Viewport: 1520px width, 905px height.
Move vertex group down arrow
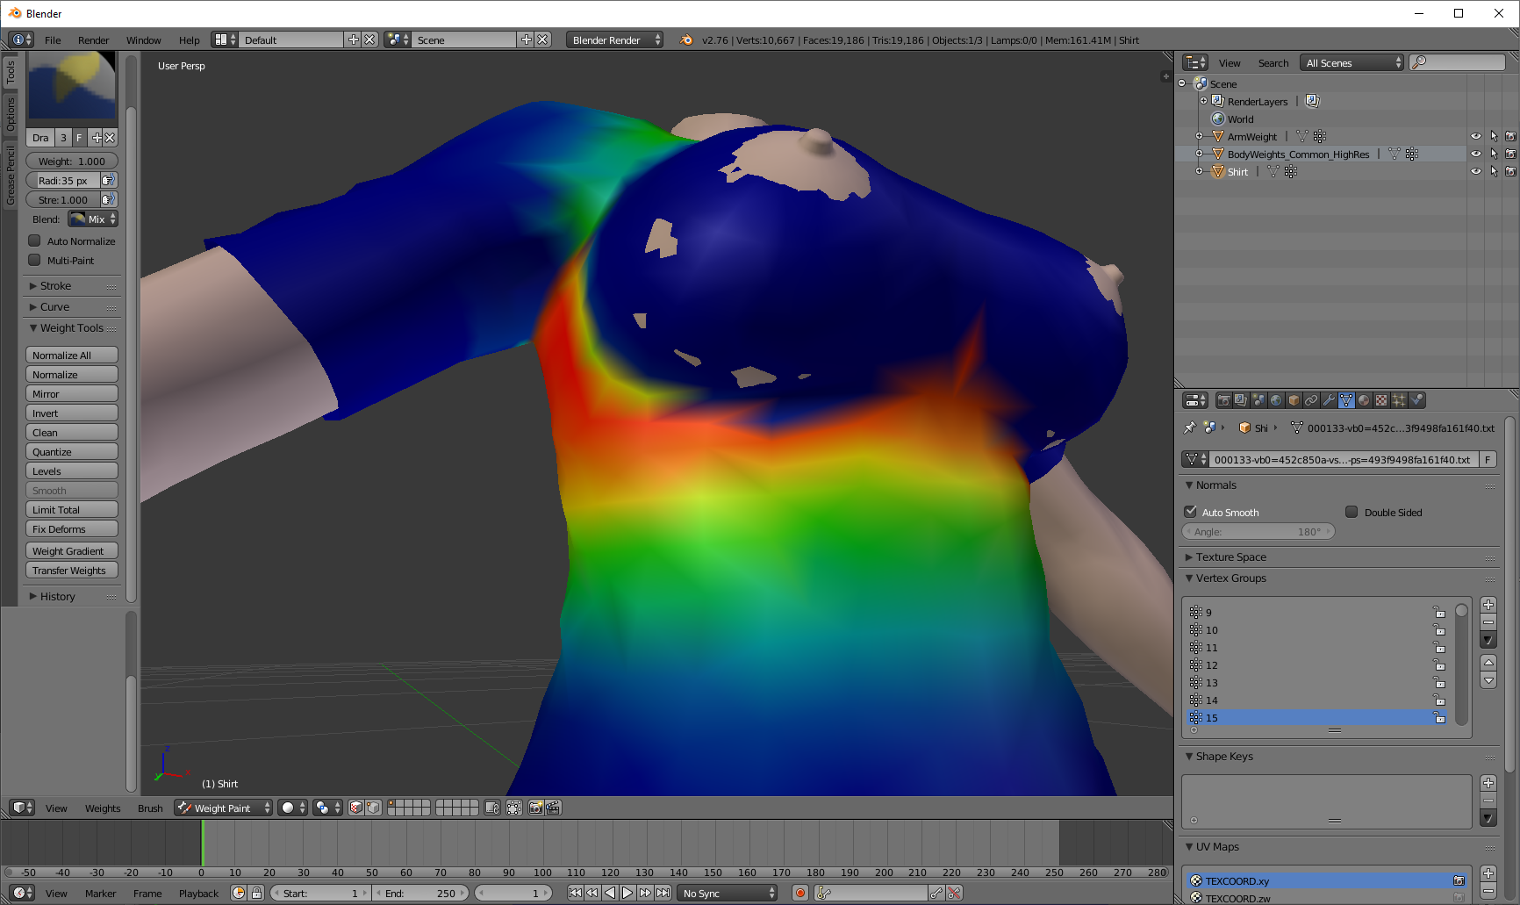[x=1488, y=680]
